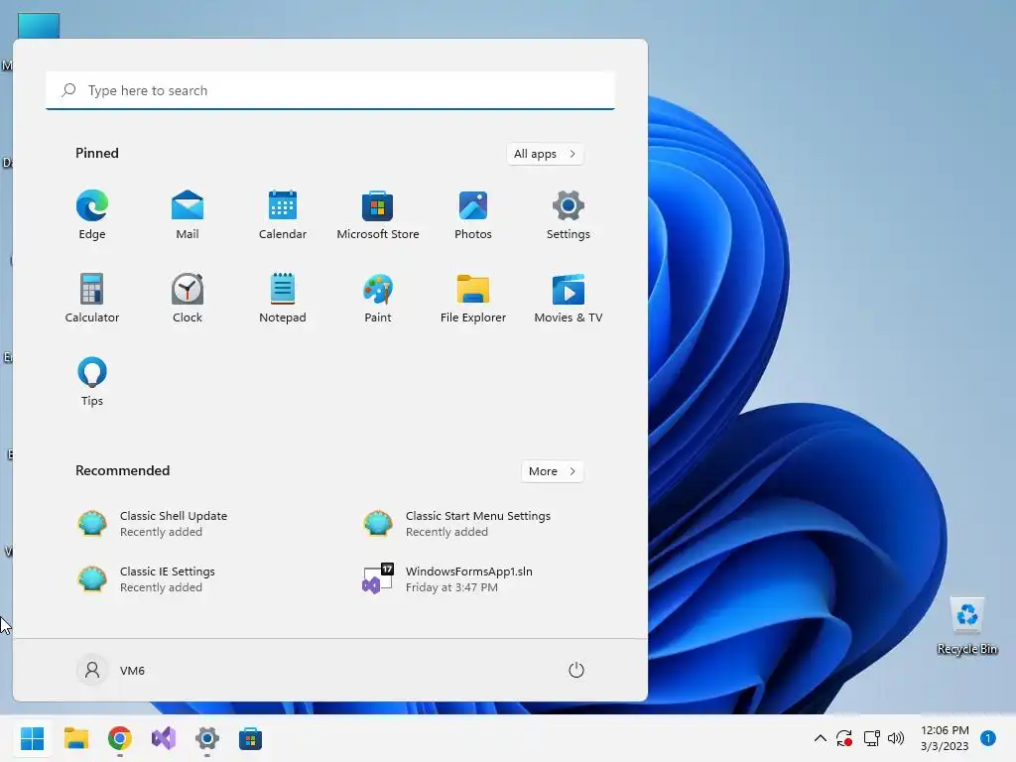Open the Mail app

click(x=188, y=215)
